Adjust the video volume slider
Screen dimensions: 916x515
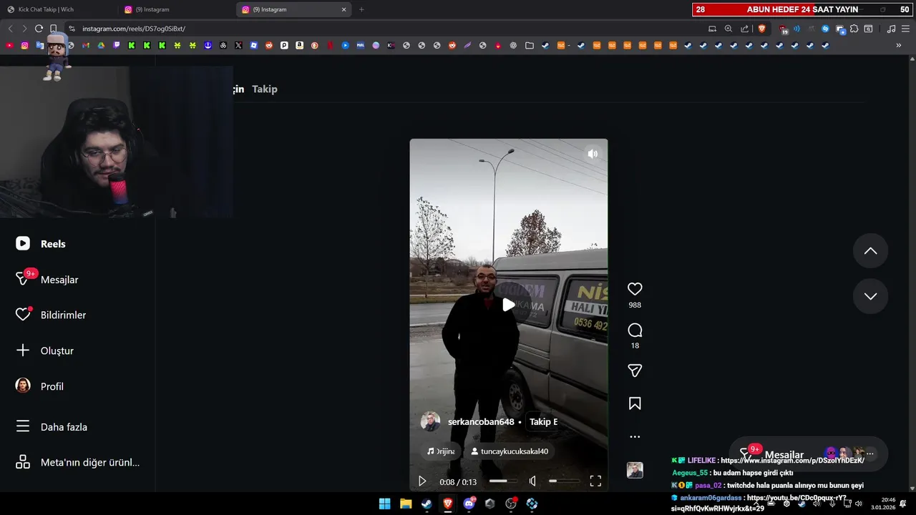[564, 481]
